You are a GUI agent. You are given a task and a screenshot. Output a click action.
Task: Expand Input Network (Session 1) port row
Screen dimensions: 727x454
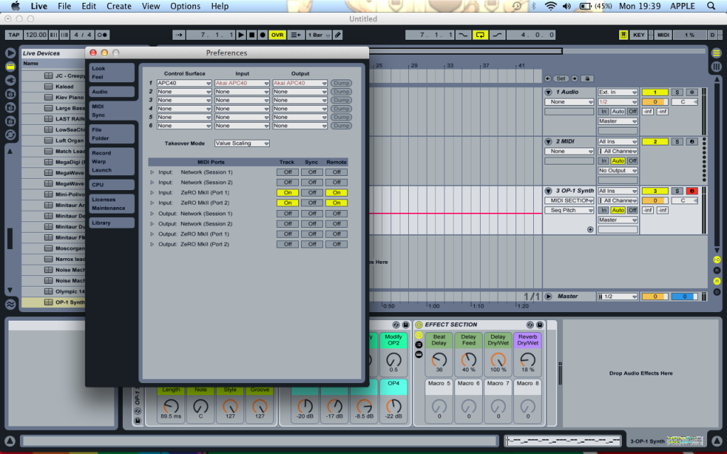(x=152, y=172)
